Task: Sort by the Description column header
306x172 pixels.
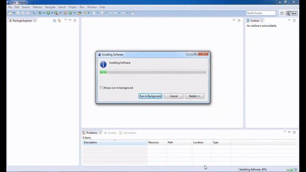Action: tap(115, 142)
